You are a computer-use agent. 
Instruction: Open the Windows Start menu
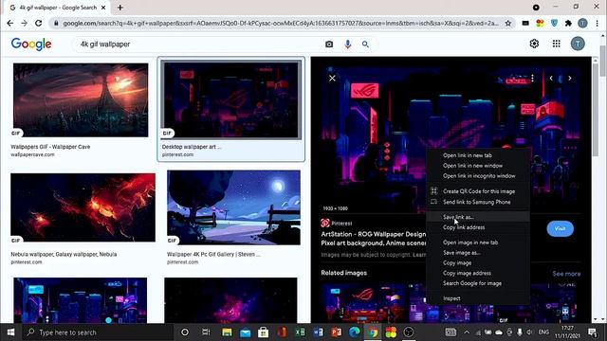click(10, 332)
